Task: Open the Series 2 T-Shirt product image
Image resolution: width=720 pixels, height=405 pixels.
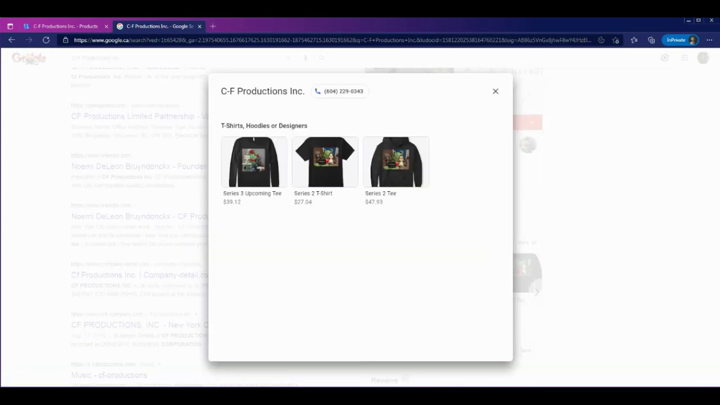Action: click(x=325, y=162)
